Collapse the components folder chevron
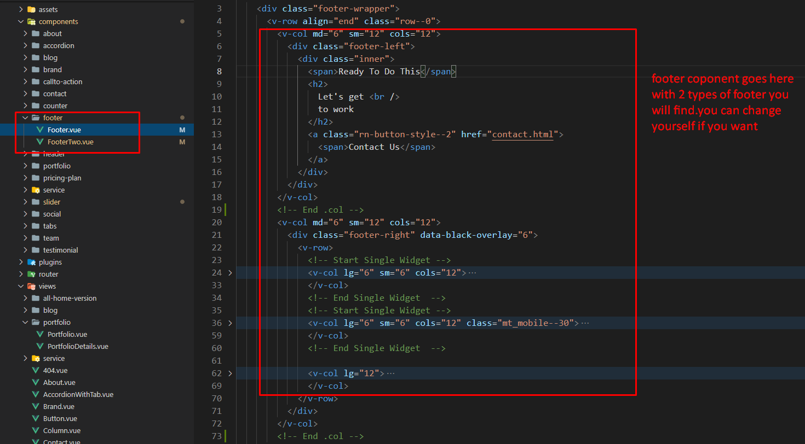This screenshot has width=805, height=444. coord(21,21)
